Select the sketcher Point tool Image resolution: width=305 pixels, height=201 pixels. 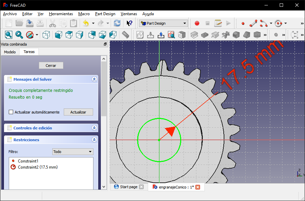coord(243,23)
